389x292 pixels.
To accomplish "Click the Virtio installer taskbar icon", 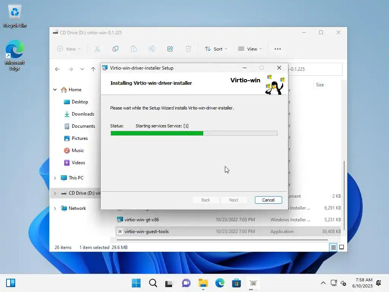I will point(253,283).
